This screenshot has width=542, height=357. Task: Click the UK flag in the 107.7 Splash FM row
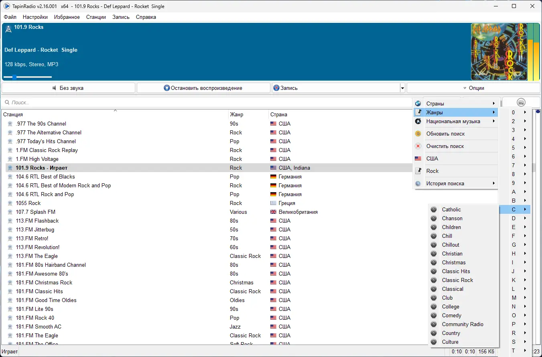point(274,212)
